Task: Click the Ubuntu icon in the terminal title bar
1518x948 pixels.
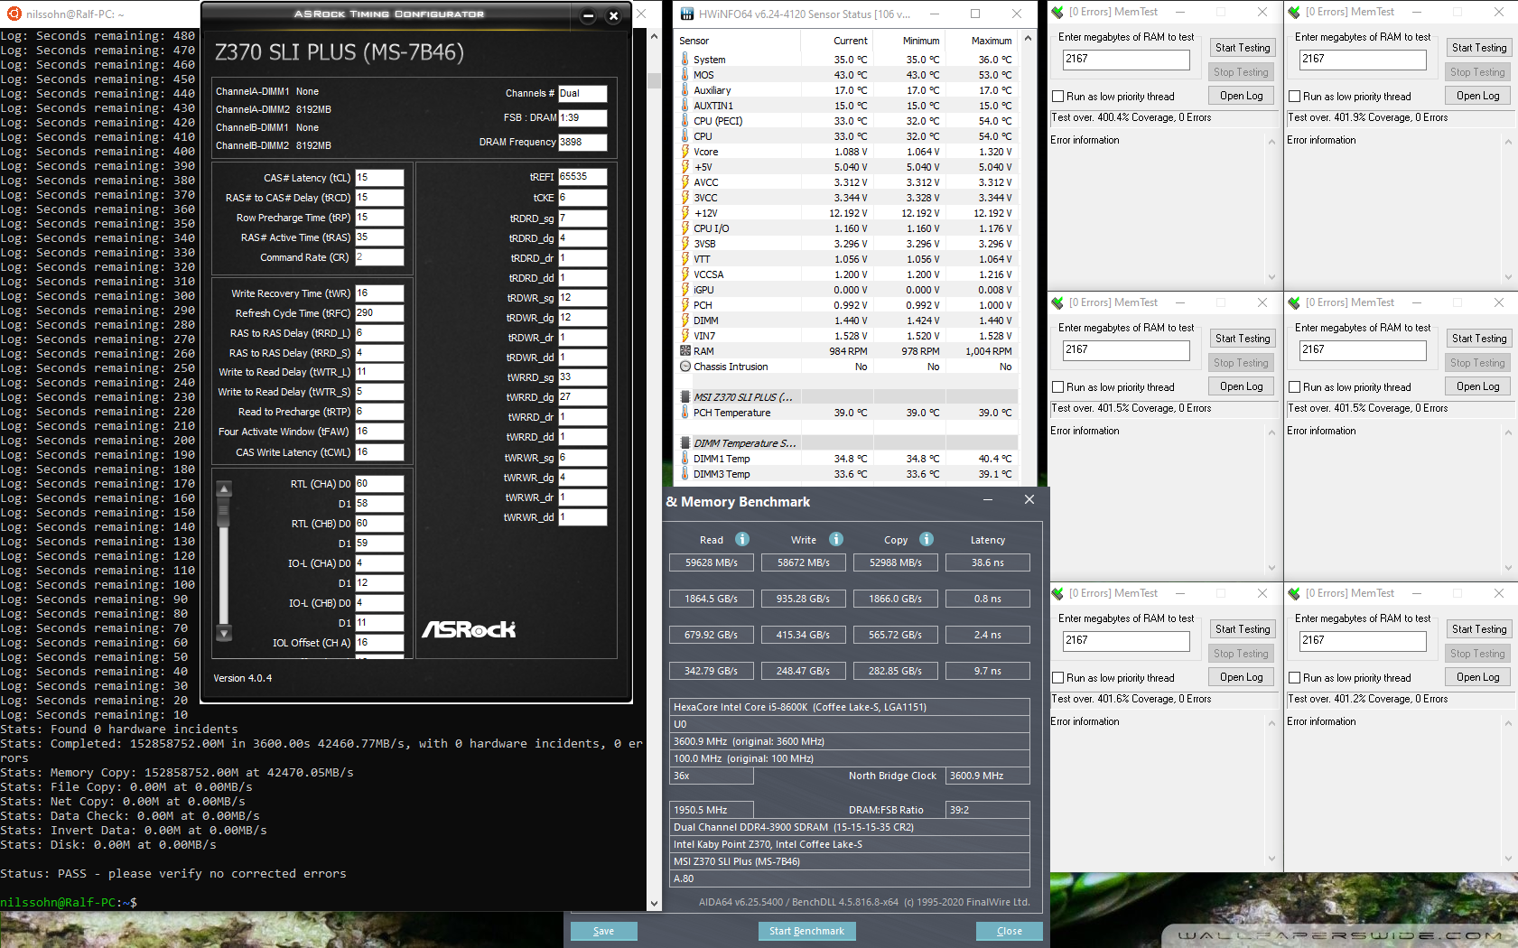Action: click(x=14, y=14)
